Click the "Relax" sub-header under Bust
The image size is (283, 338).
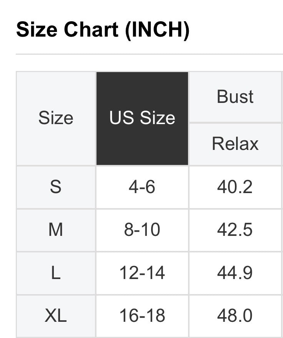(235, 144)
